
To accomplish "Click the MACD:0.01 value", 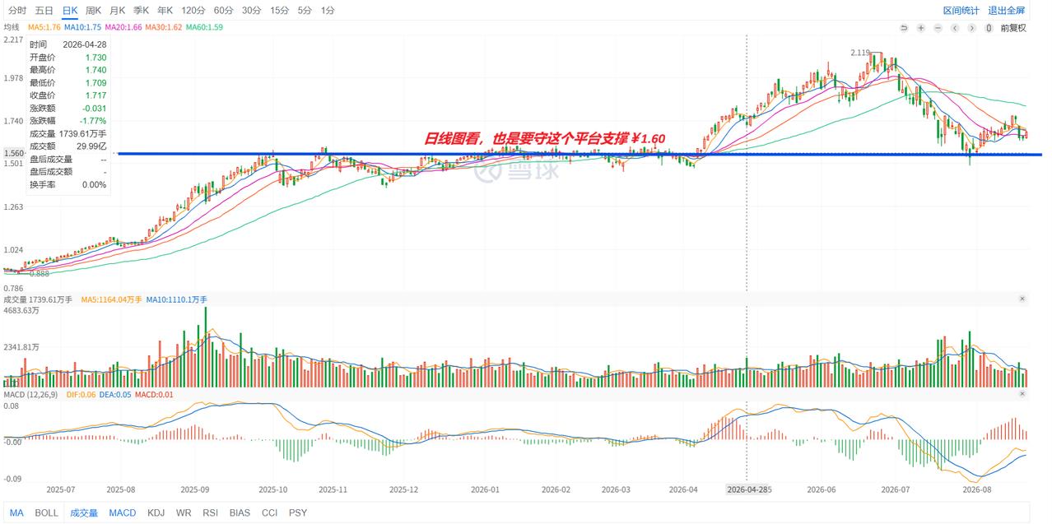I will 154,395.
